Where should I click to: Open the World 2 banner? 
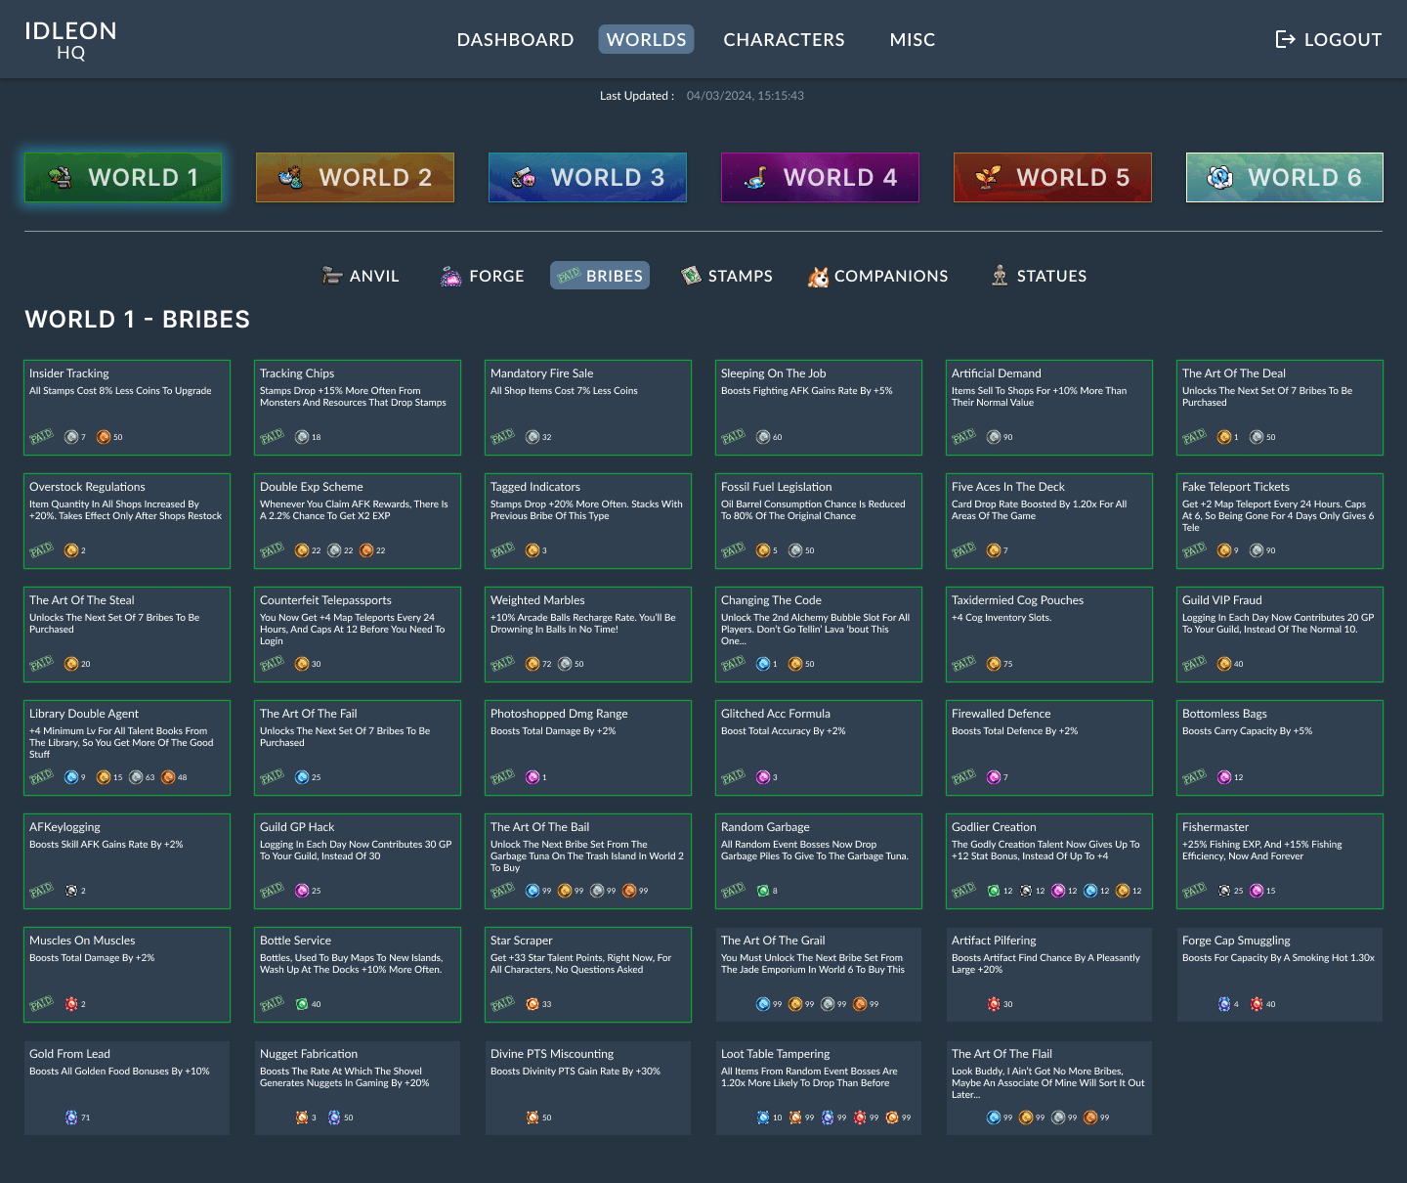(355, 177)
